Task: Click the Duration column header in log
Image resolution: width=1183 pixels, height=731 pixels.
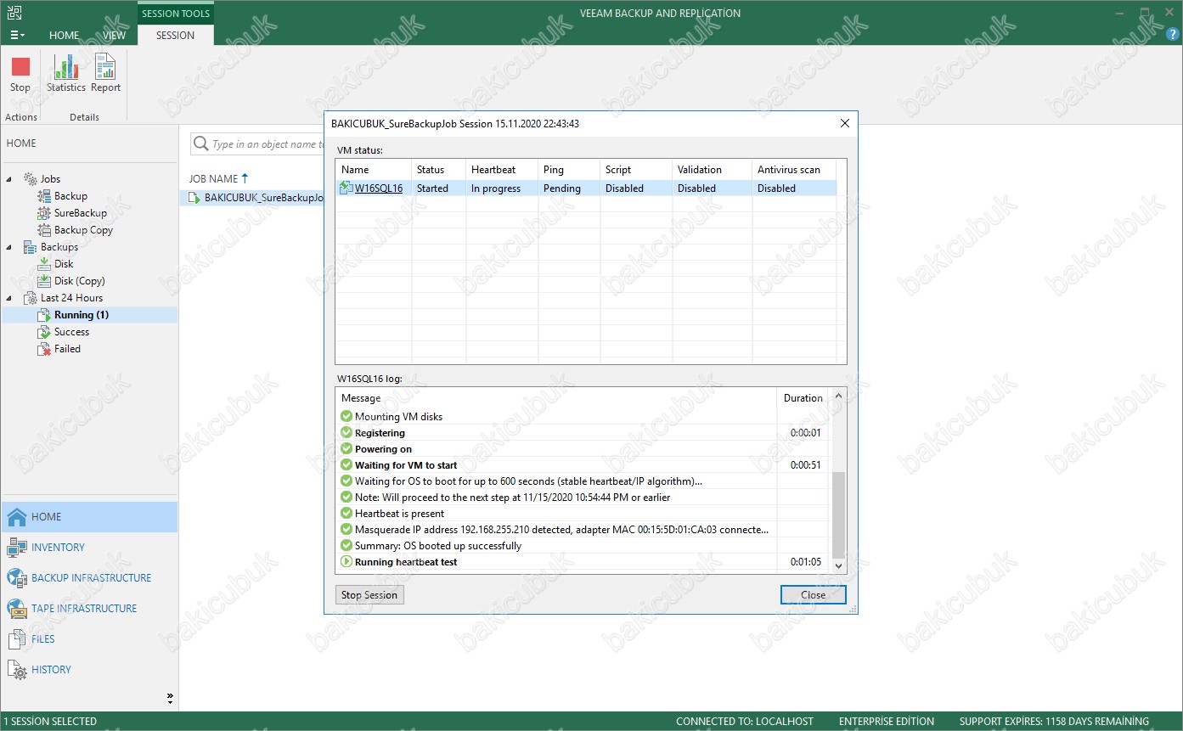Action: 803,398
